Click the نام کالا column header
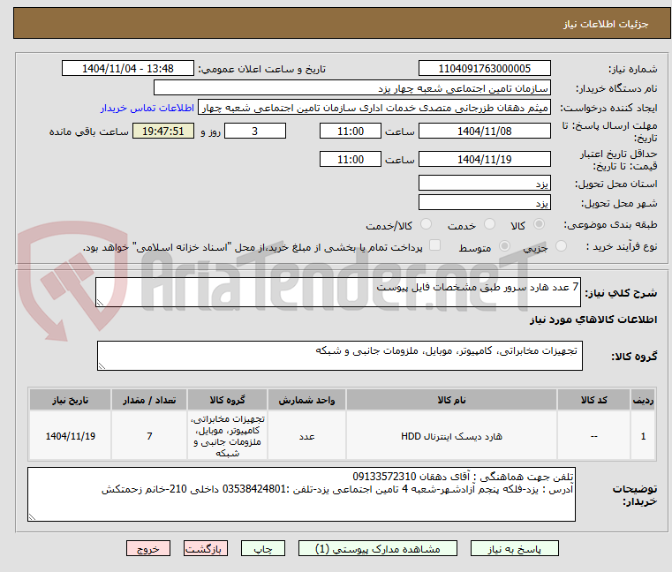The image size is (672, 572). point(451,400)
